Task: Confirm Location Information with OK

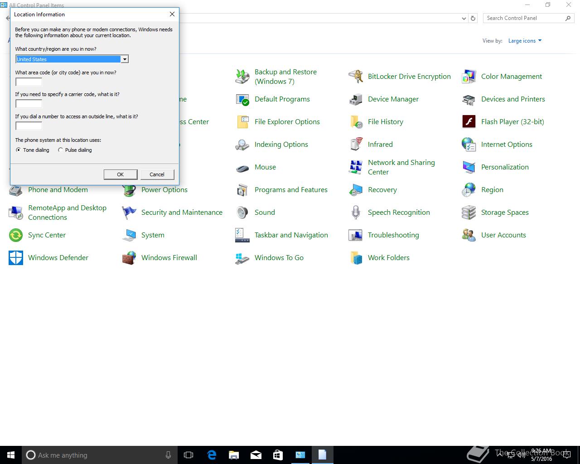Action: [x=120, y=174]
